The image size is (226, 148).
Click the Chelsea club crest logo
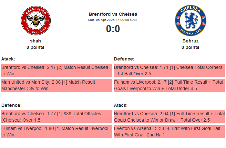[x=190, y=21]
